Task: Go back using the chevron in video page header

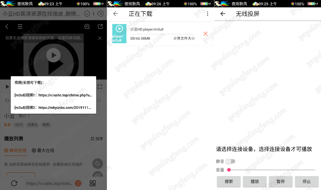Action: (x=7, y=26)
